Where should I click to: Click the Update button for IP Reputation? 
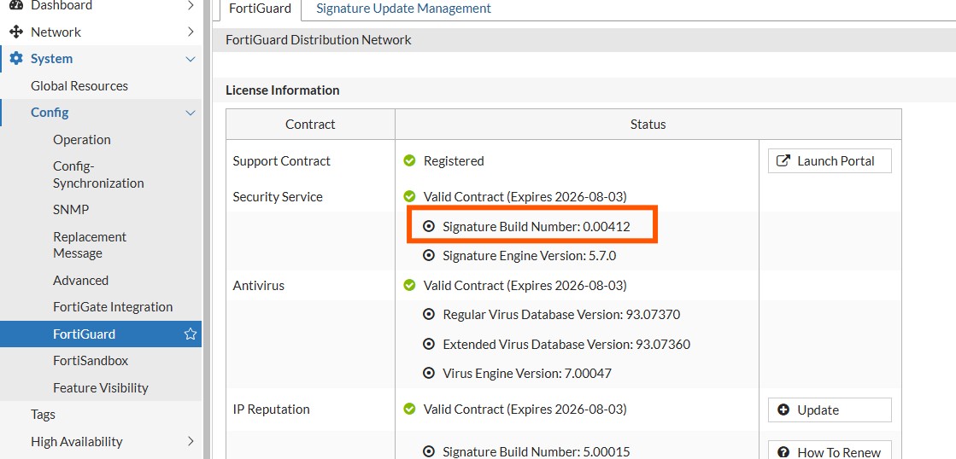[x=830, y=410]
